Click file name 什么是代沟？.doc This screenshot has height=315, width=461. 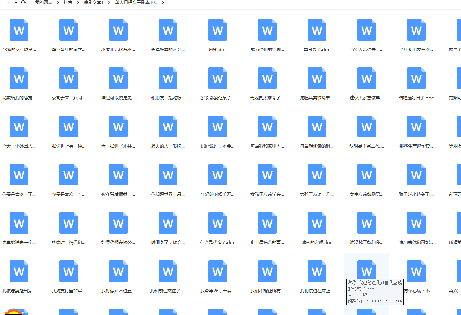(218, 243)
